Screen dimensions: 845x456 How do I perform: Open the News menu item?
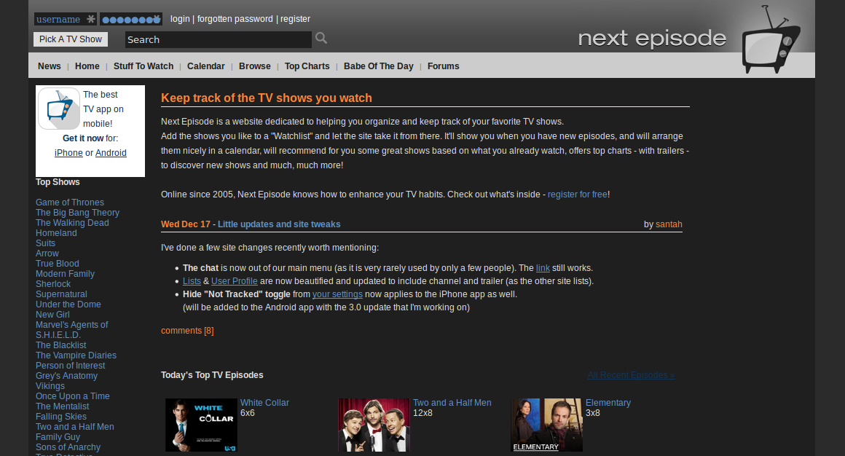point(49,66)
